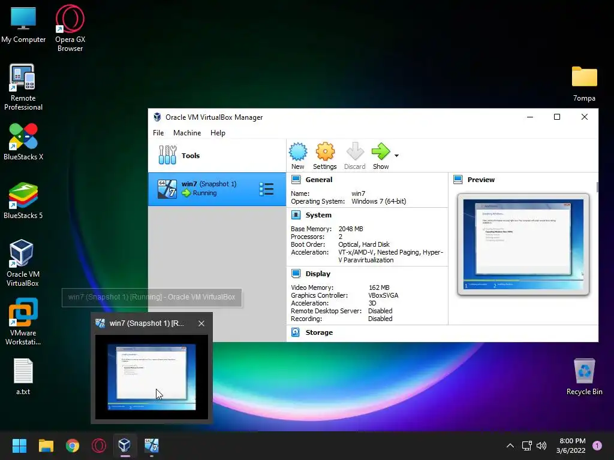Click the 'Windows 7 (64-bit)' operating system value
The height and width of the screenshot is (460, 614).
(x=379, y=201)
